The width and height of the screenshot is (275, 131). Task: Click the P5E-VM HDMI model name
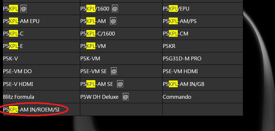tap(180, 71)
